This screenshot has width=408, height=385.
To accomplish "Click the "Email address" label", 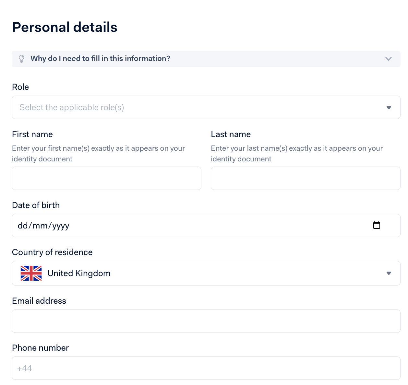I will click(39, 301).
